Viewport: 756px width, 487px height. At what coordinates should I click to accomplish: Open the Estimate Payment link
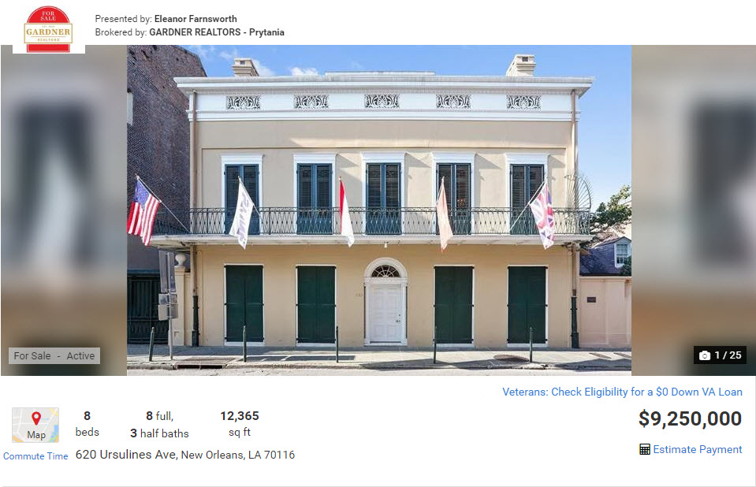pyautogui.click(x=697, y=449)
